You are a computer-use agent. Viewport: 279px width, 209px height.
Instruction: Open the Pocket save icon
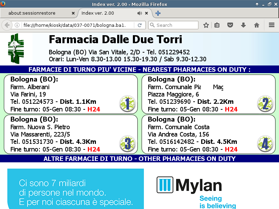[230, 25]
